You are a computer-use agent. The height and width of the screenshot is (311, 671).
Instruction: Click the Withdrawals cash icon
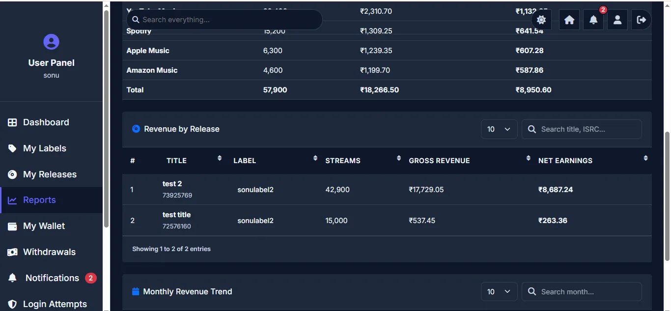(12, 252)
